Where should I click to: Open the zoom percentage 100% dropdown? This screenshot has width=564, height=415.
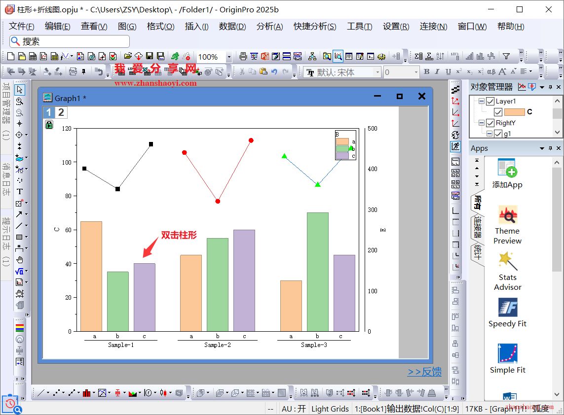pos(229,57)
